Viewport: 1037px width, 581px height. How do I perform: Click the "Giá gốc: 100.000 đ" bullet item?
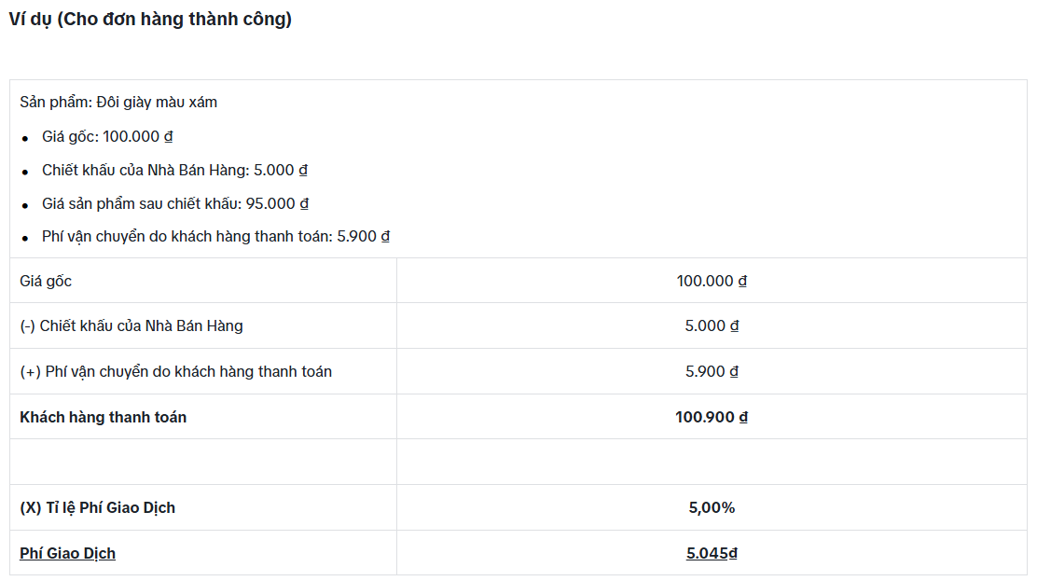[107, 136]
